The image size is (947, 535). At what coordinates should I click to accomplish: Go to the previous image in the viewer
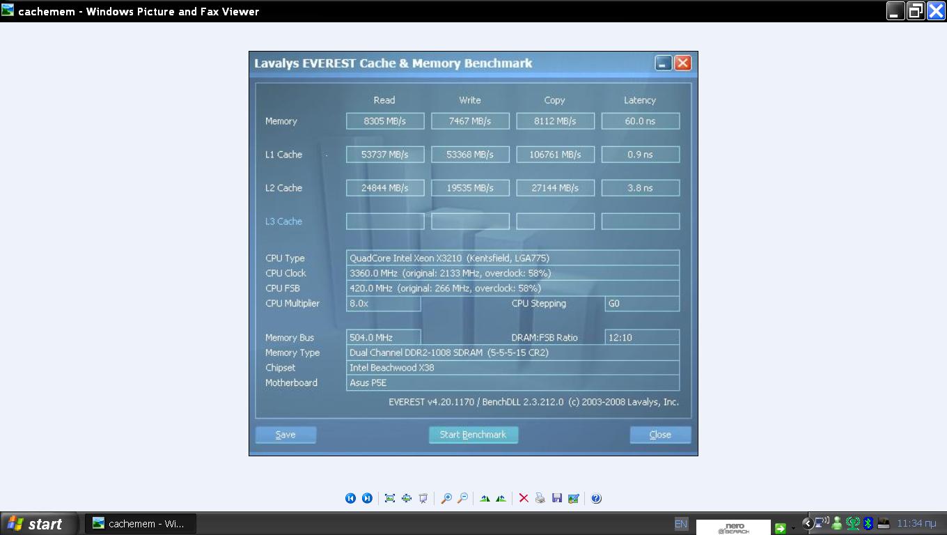pos(350,498)
